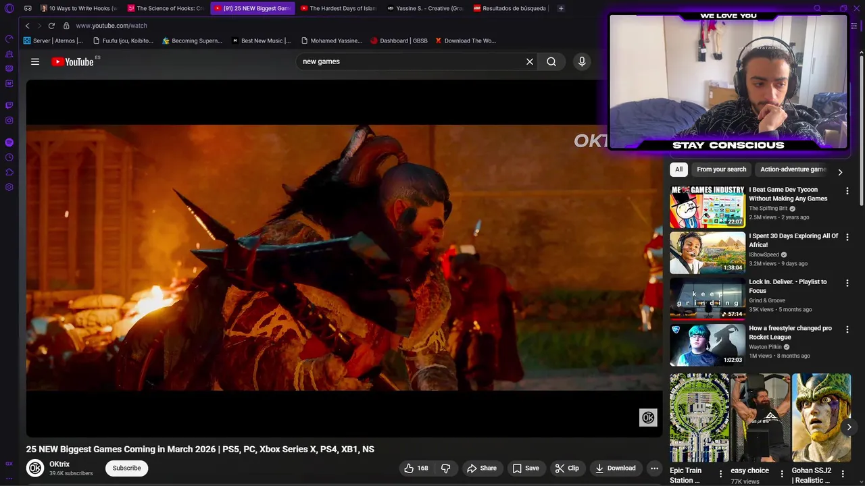Image resolution: width=865 pixels, height=486 pixels.
Task: Download the video
Action: 616,468
